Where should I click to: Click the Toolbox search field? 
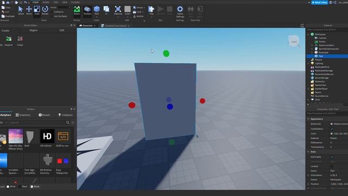[38, 122]
